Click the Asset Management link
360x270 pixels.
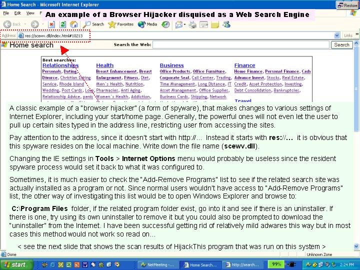pos(178,90)
